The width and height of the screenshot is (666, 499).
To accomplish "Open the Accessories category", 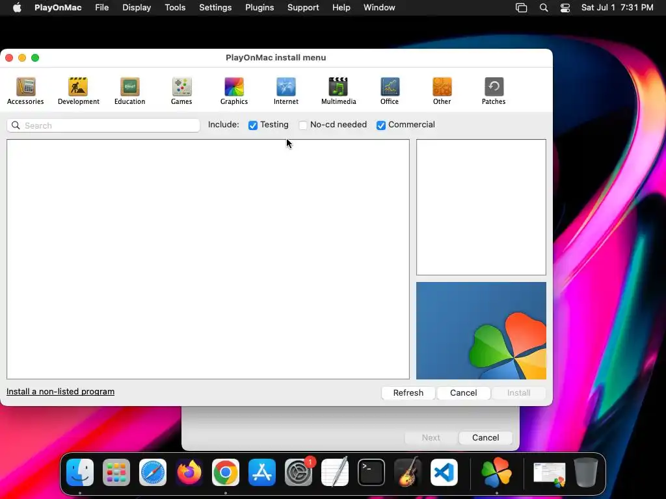I will click(25, 91).
